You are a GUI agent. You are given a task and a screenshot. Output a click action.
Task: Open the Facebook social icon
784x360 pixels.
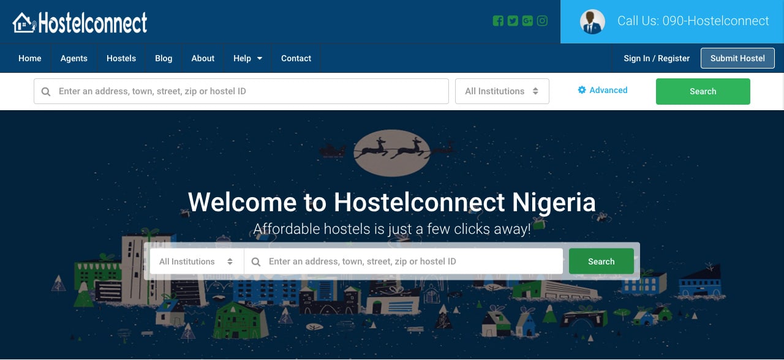498,21
